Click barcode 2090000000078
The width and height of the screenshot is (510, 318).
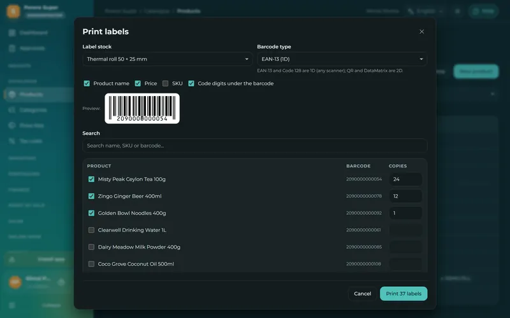click(364, 196)
